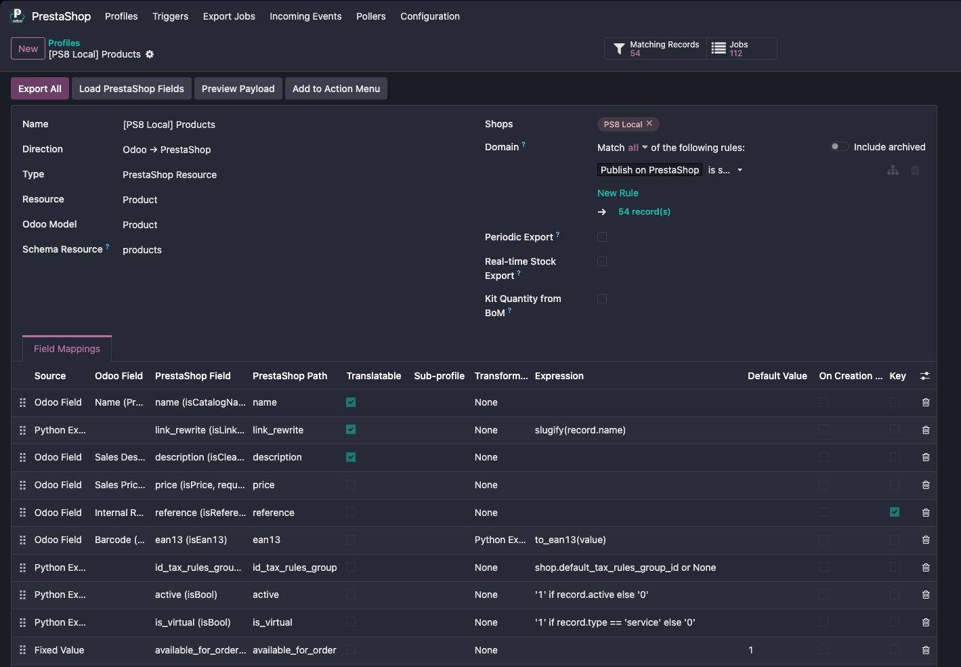961x667 pixels.
Task: Click the drag handle of the available_for_order row
Action: pyautogui.click(x=22, y=650)
